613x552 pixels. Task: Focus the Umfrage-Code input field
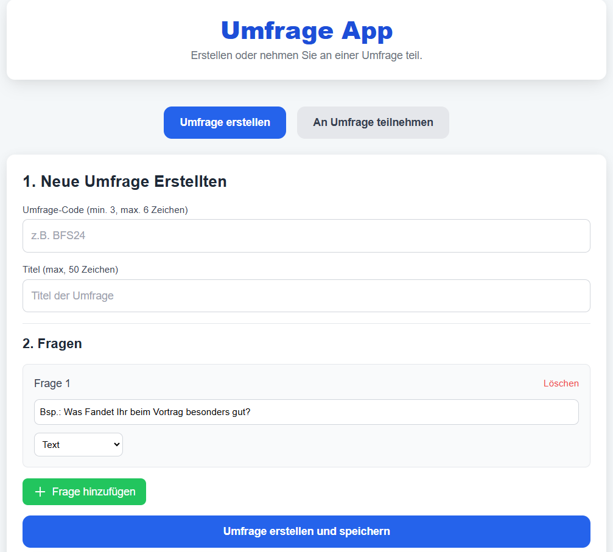306,236
